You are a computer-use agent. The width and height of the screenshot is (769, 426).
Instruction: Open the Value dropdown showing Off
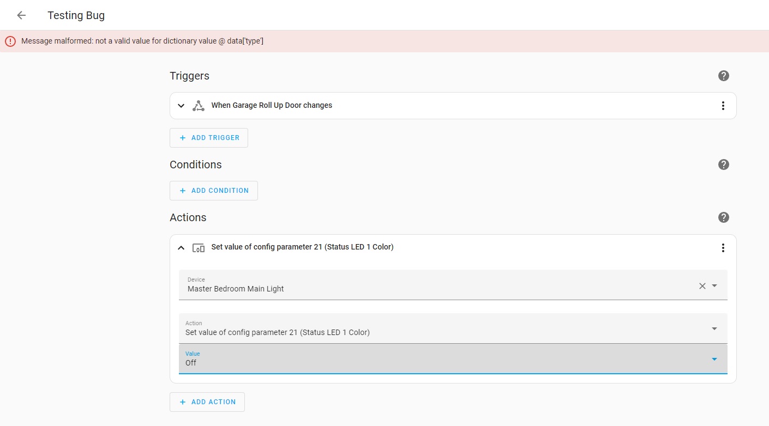coord(714,359)
